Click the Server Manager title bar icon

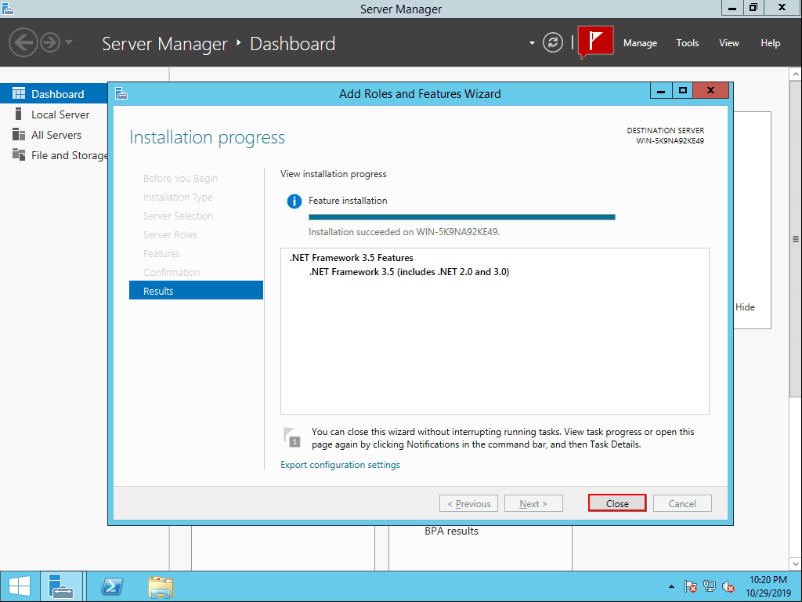pyautogui.click(x=7, y=8)
